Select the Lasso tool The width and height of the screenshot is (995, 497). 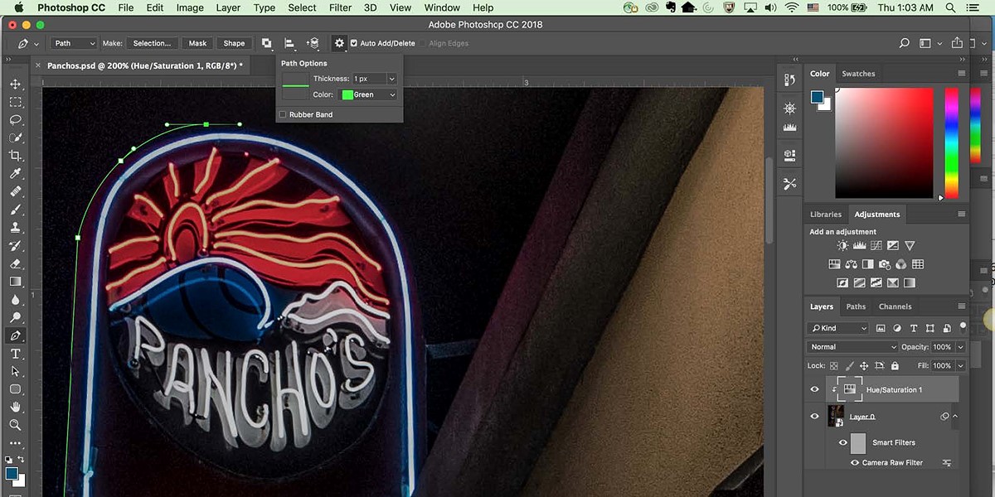pyautogui.click(x=15, y=120)
